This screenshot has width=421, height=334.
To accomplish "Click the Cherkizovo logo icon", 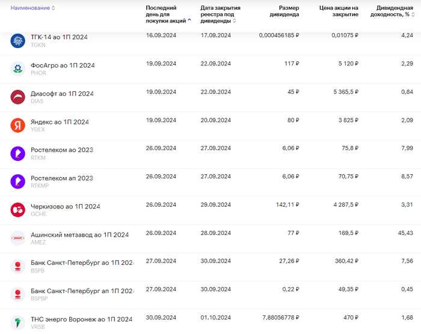I will [x=17, y=210].
